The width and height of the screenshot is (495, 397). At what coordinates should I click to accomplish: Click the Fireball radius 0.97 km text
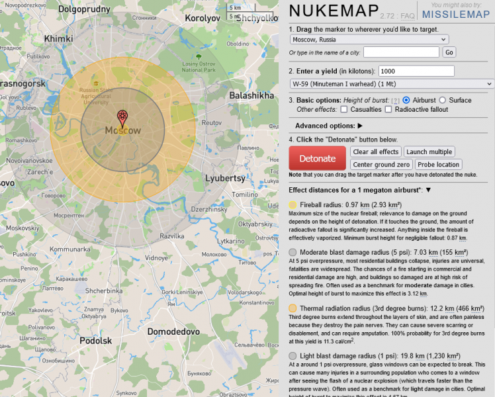pyautogui.click(x=351, y=205)
